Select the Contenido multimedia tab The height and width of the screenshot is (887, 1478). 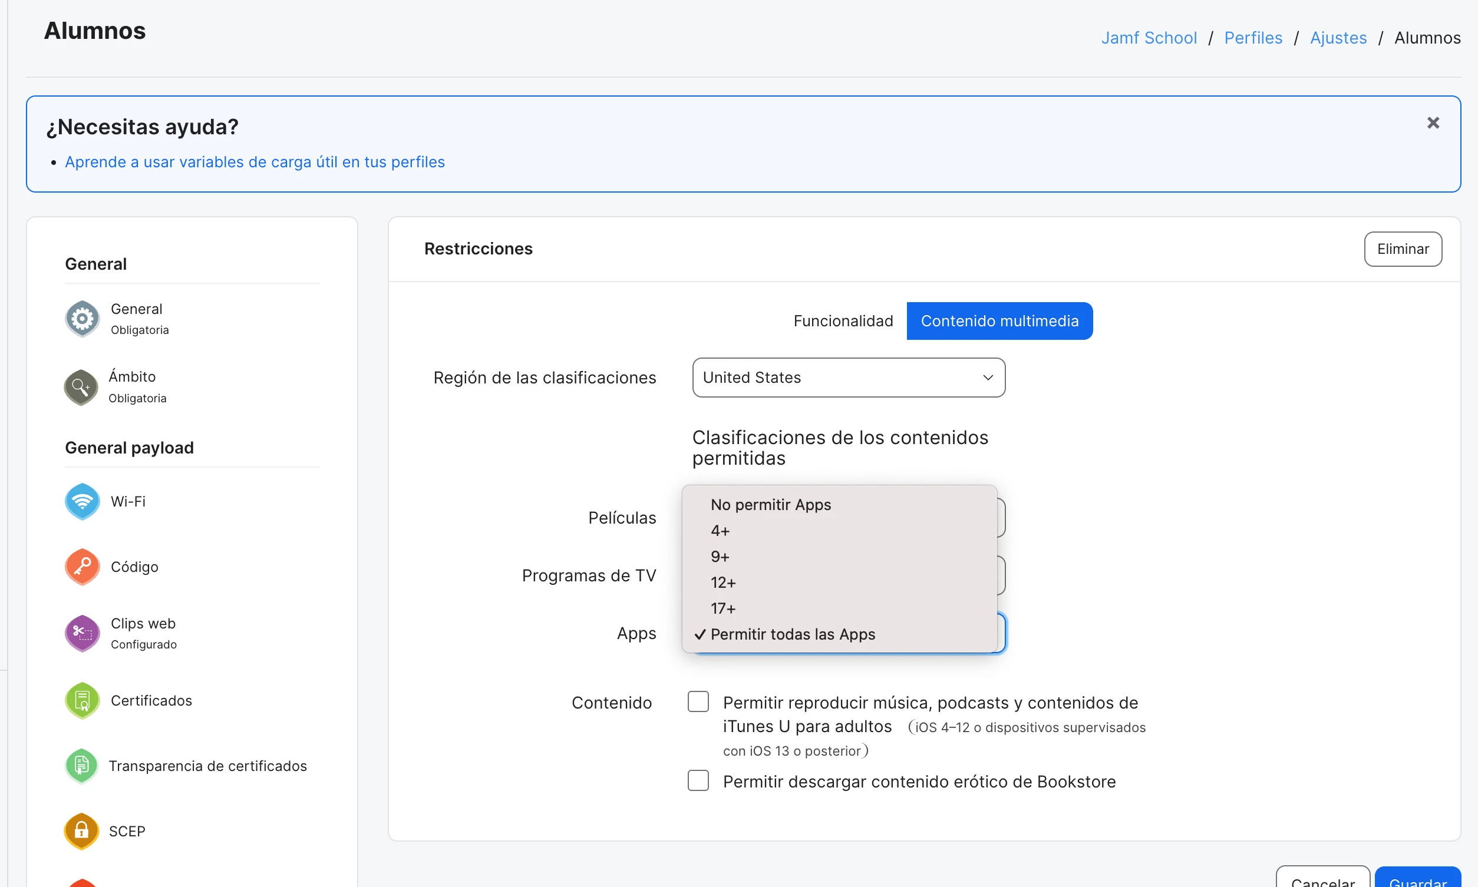click(999, 321)
